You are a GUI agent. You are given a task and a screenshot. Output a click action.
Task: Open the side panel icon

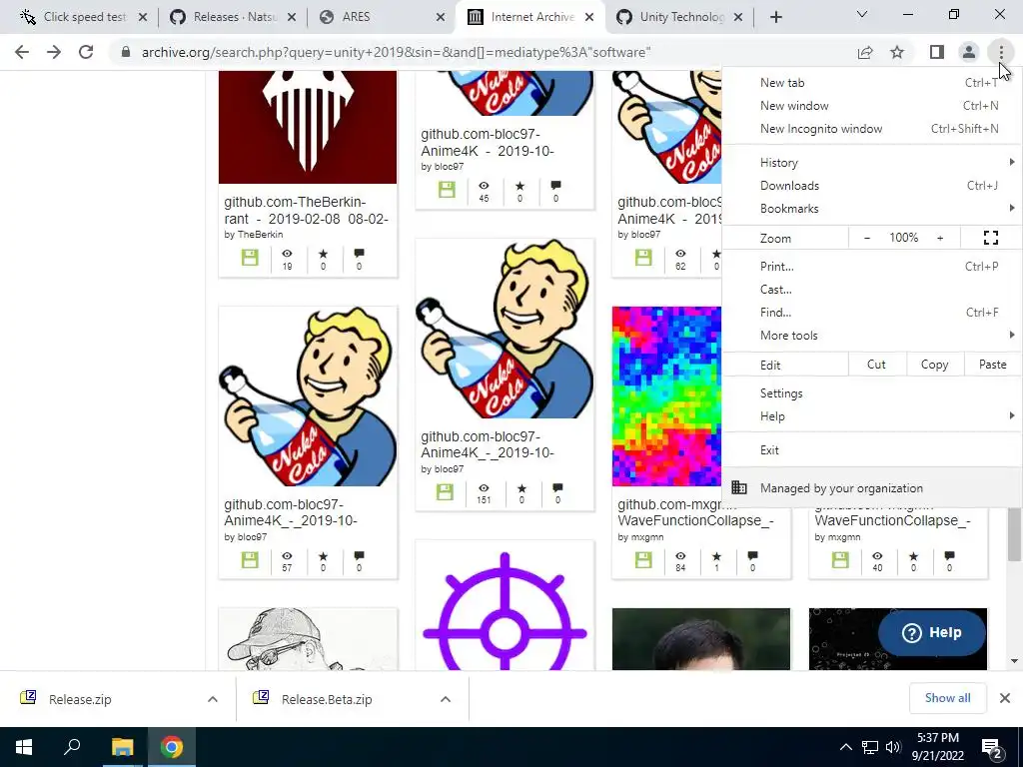tap(937, 52)
